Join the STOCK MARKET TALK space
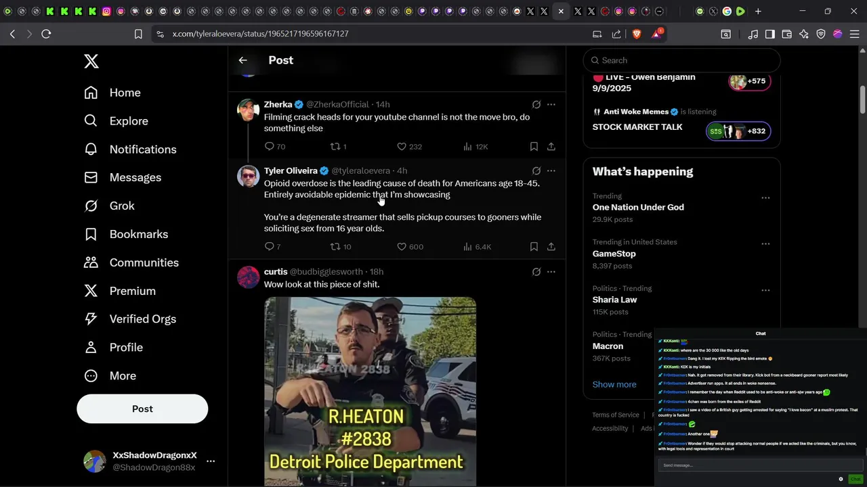This screenshot has height=487, width=867. 738,131
